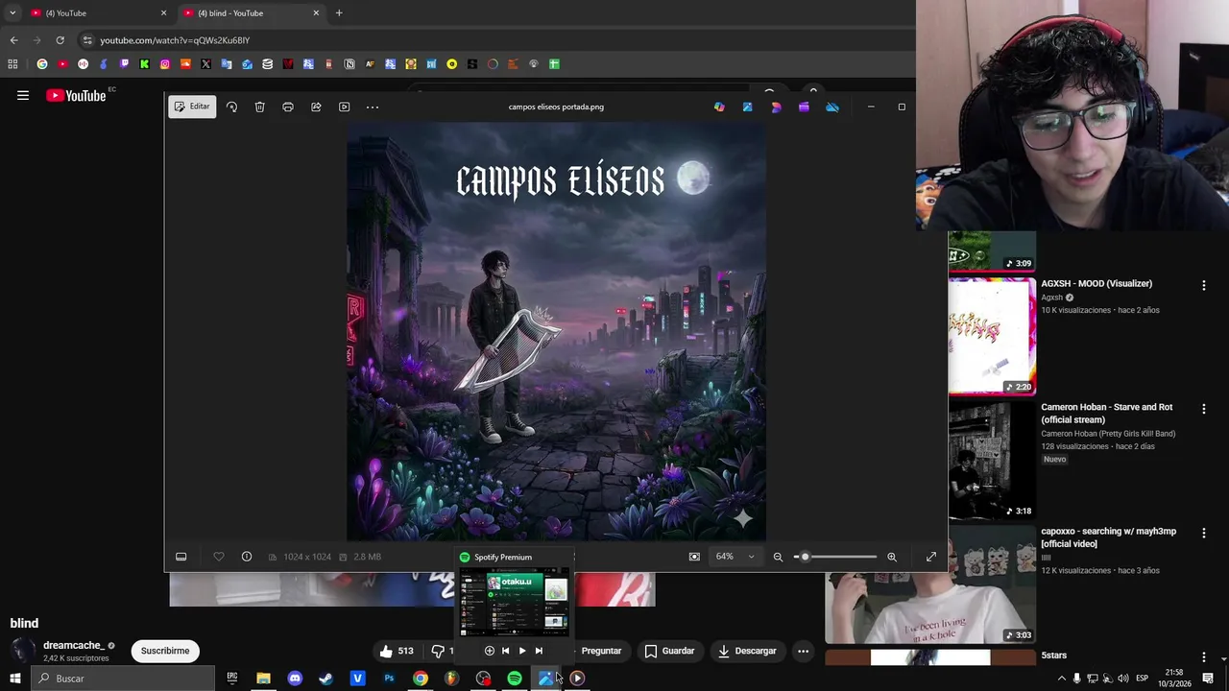Viewport: 1229px width, 691px height.
Task: Open the volume control in system tray
Action: 1123,679
